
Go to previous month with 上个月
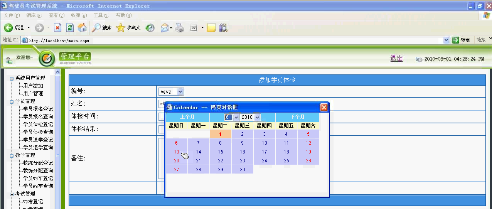tap(187, 117)
